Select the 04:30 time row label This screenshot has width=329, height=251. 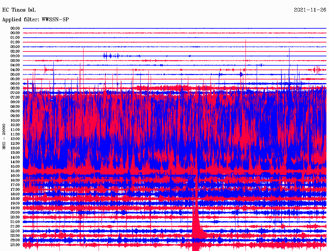[15, 70]
